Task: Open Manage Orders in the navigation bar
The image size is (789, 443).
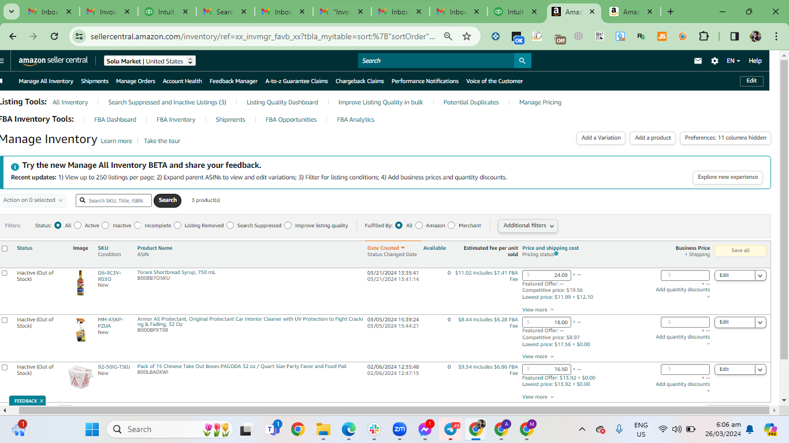Action: click(136, 81)
